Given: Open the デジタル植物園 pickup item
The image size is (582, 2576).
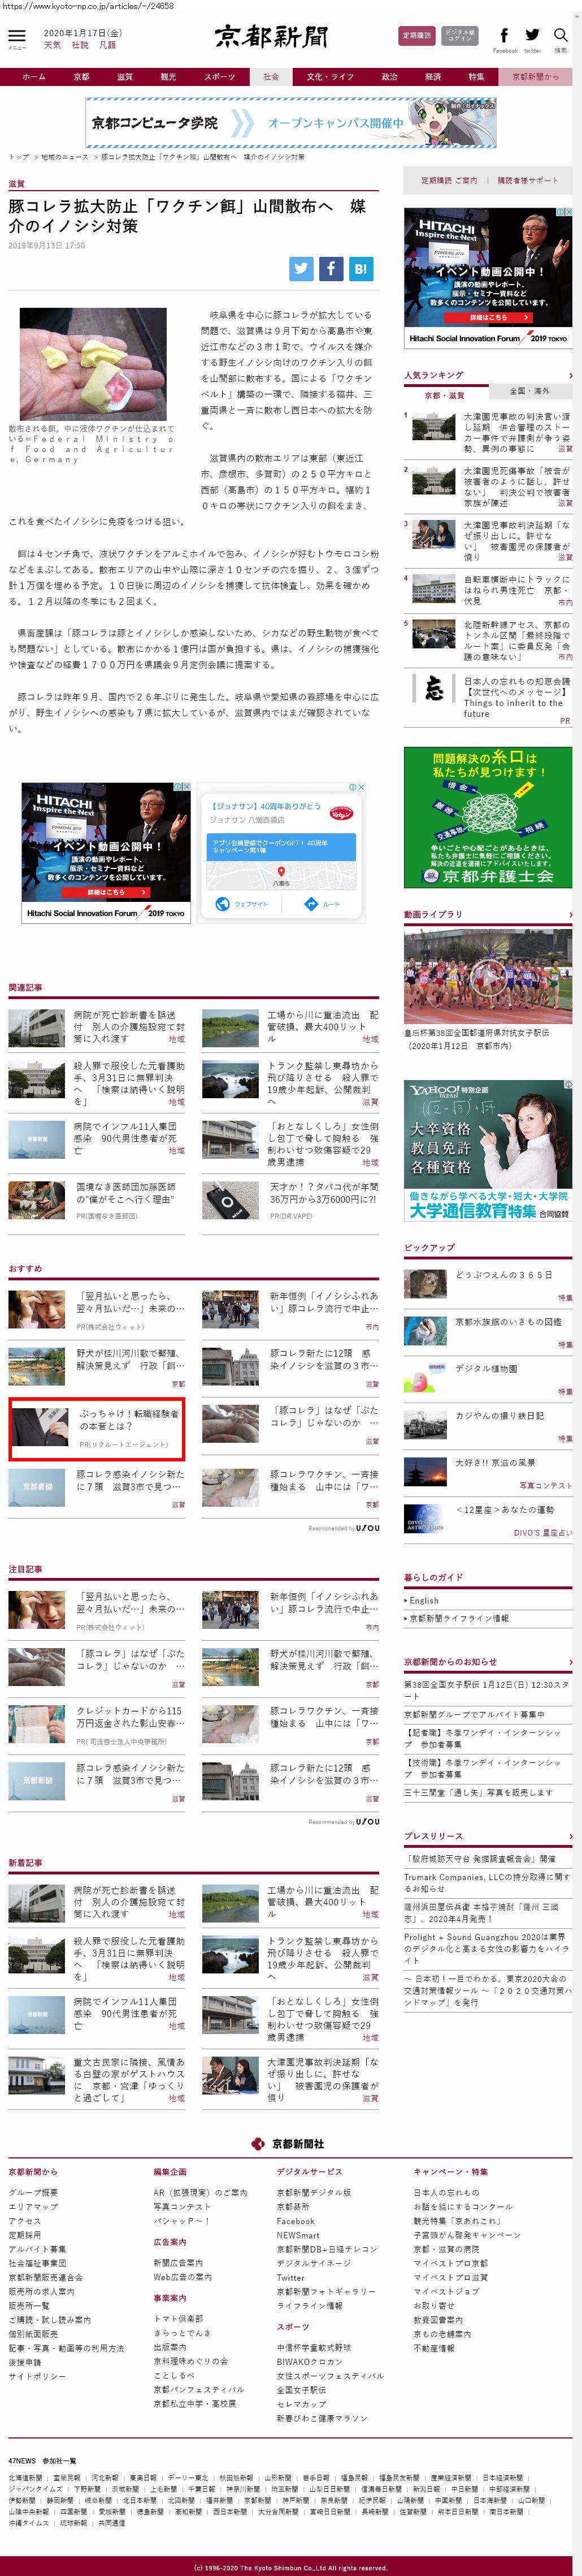Looking at the screenshot, I should pyautogui.click(x=486, y=1369).
